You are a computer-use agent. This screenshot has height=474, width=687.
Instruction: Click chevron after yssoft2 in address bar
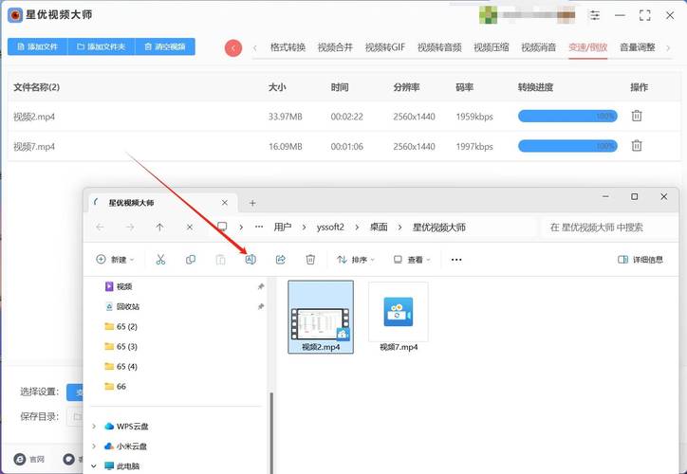pyautogui.click(x=357, y=228)
